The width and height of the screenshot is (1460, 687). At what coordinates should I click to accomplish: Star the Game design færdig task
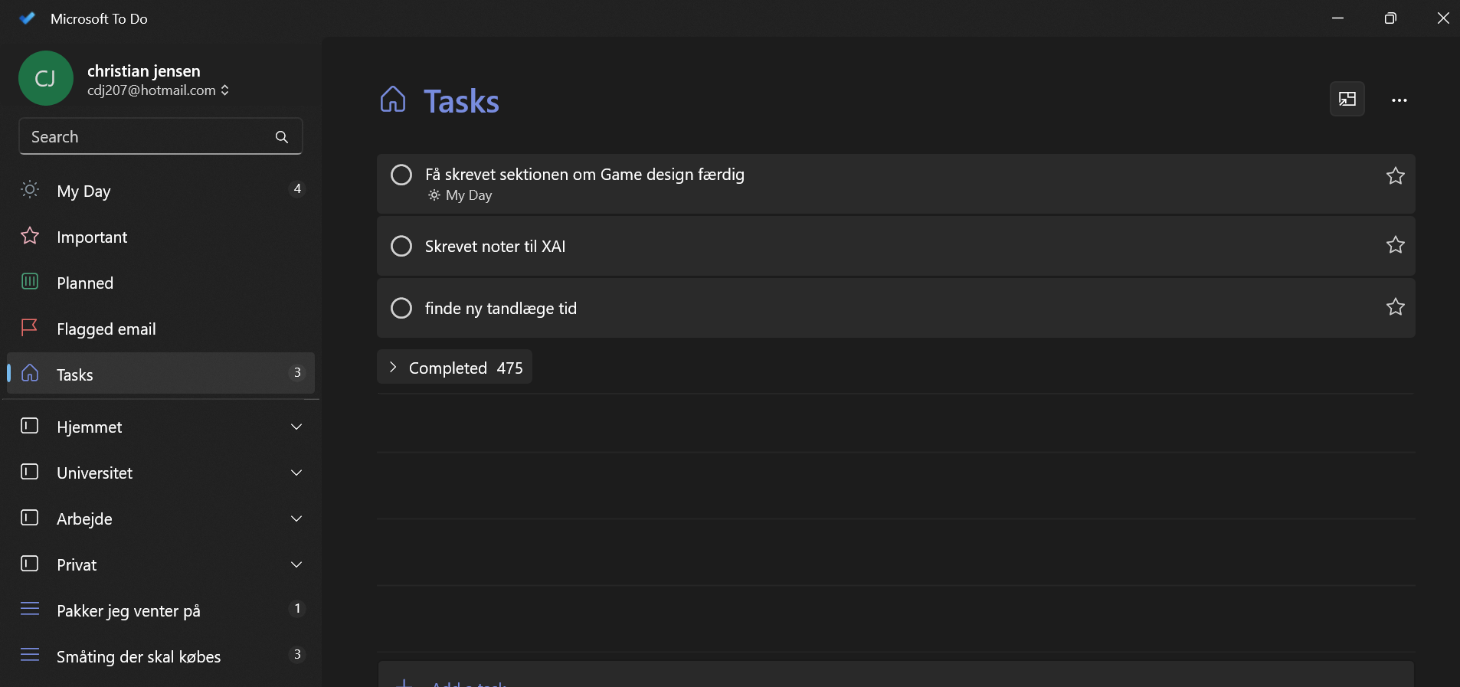click(1395, 176)
